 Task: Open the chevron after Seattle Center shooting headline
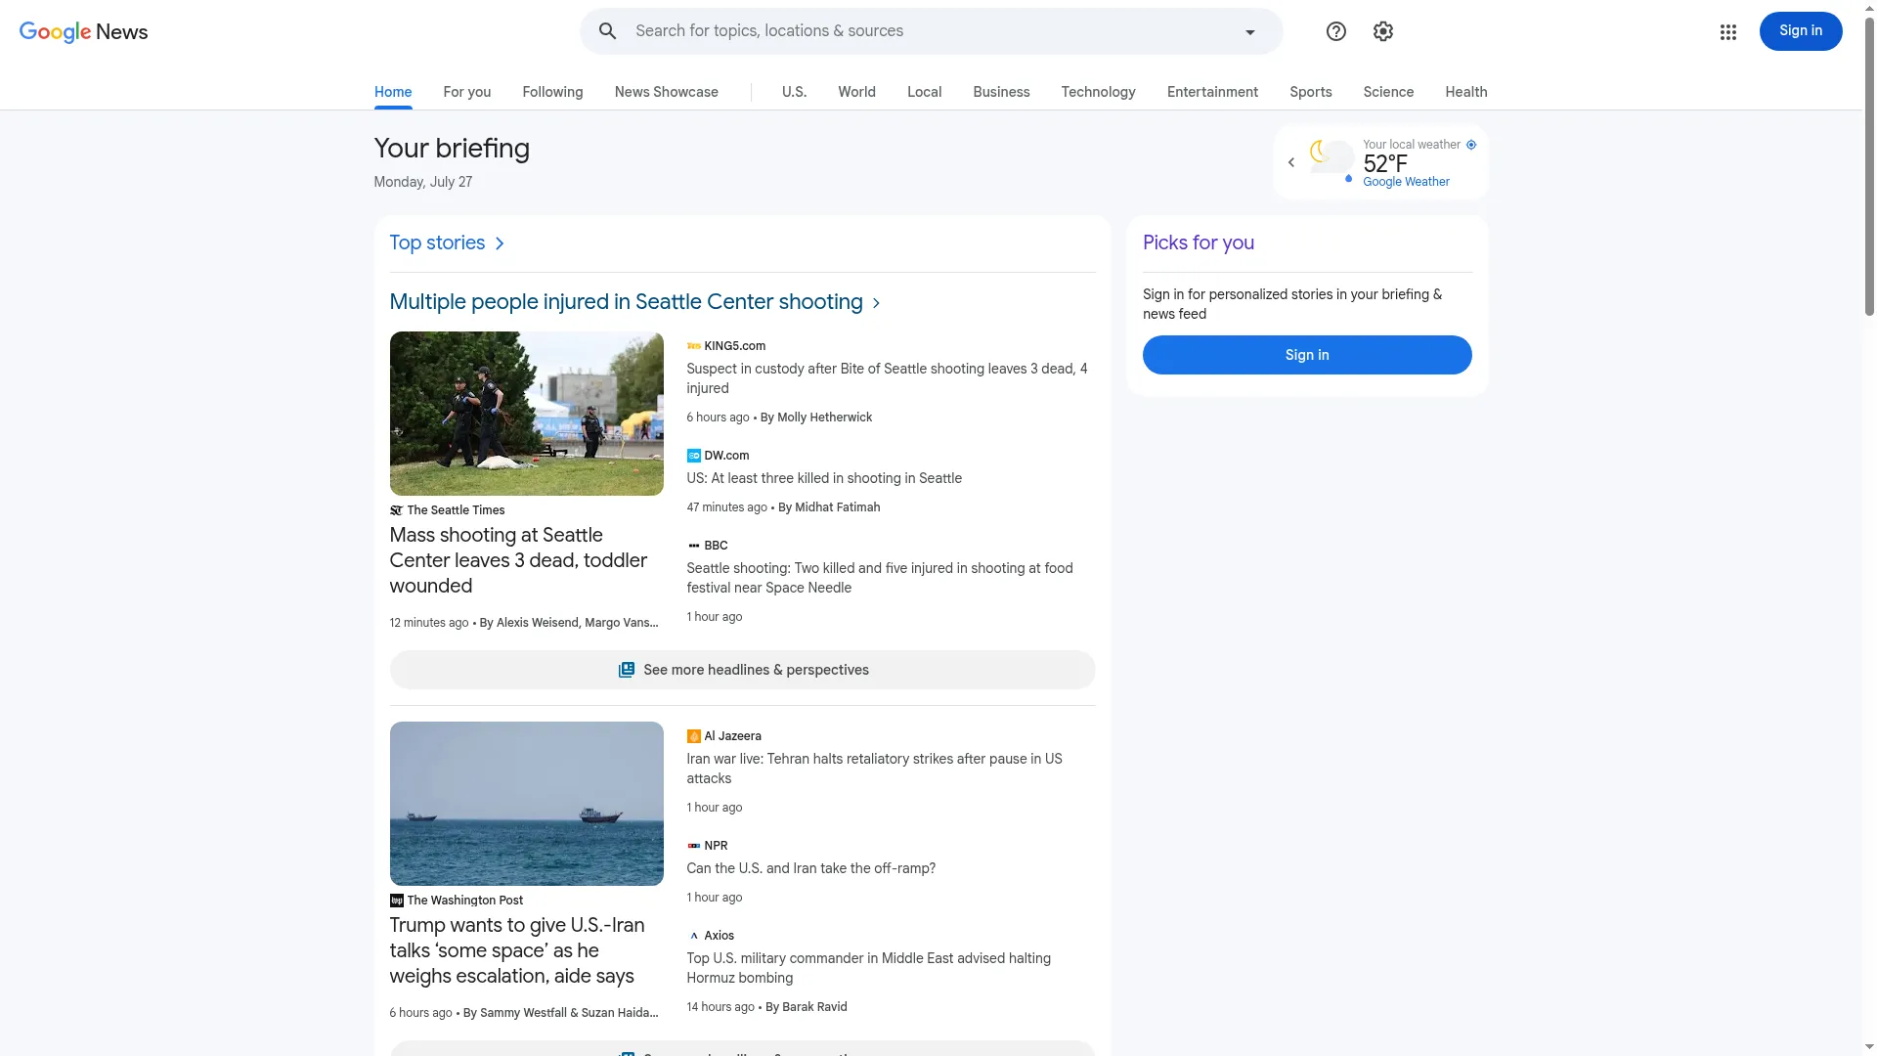click(876, 303)
